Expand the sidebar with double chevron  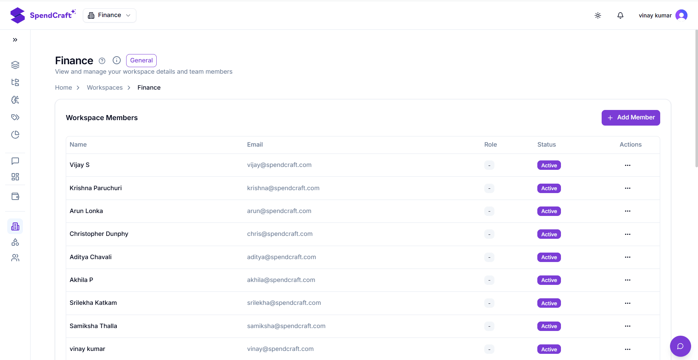click(x=15, y=40)
